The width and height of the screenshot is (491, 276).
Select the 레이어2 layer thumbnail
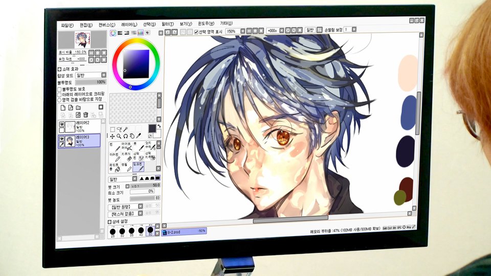[70, 127]
